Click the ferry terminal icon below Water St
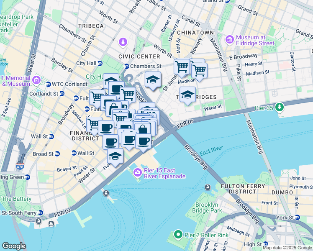This screenshot has width=313, height=251. [106, 193]
